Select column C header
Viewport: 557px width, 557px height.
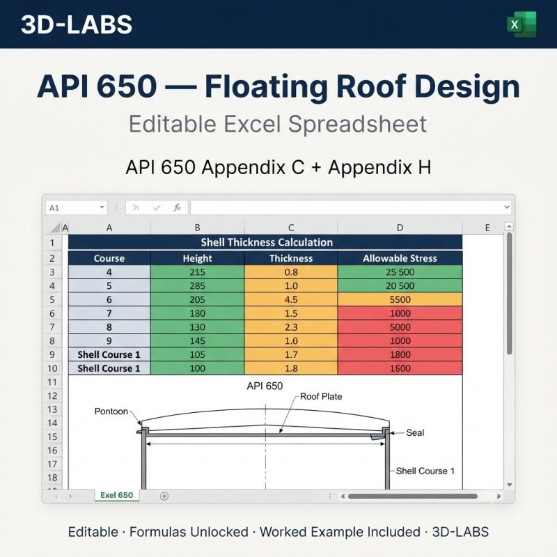pyautogui.click(x=291, y=228)
